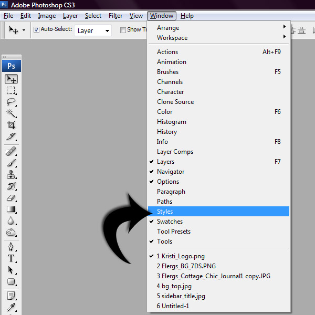315x315 pixels.
Task: Toggle the Auto-Select checkbox
Action: click(x=36, y=30)
